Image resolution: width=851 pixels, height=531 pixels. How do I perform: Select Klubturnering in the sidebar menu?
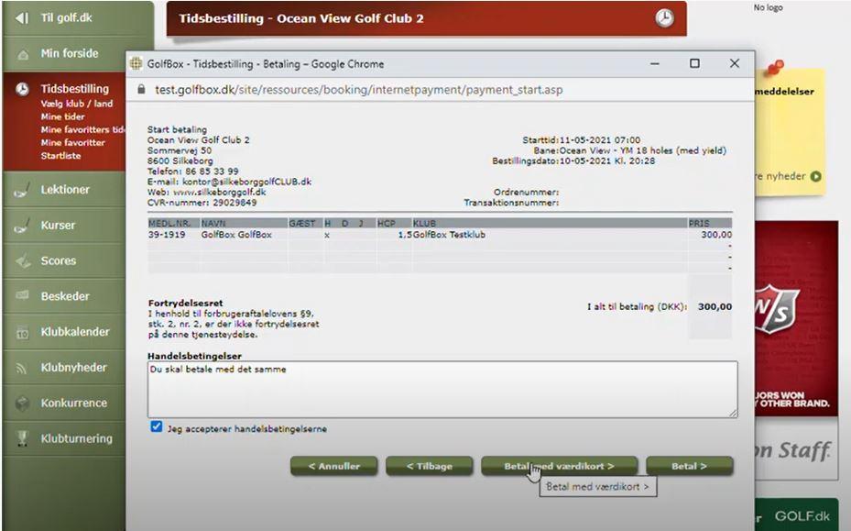(x=77, y=438)
